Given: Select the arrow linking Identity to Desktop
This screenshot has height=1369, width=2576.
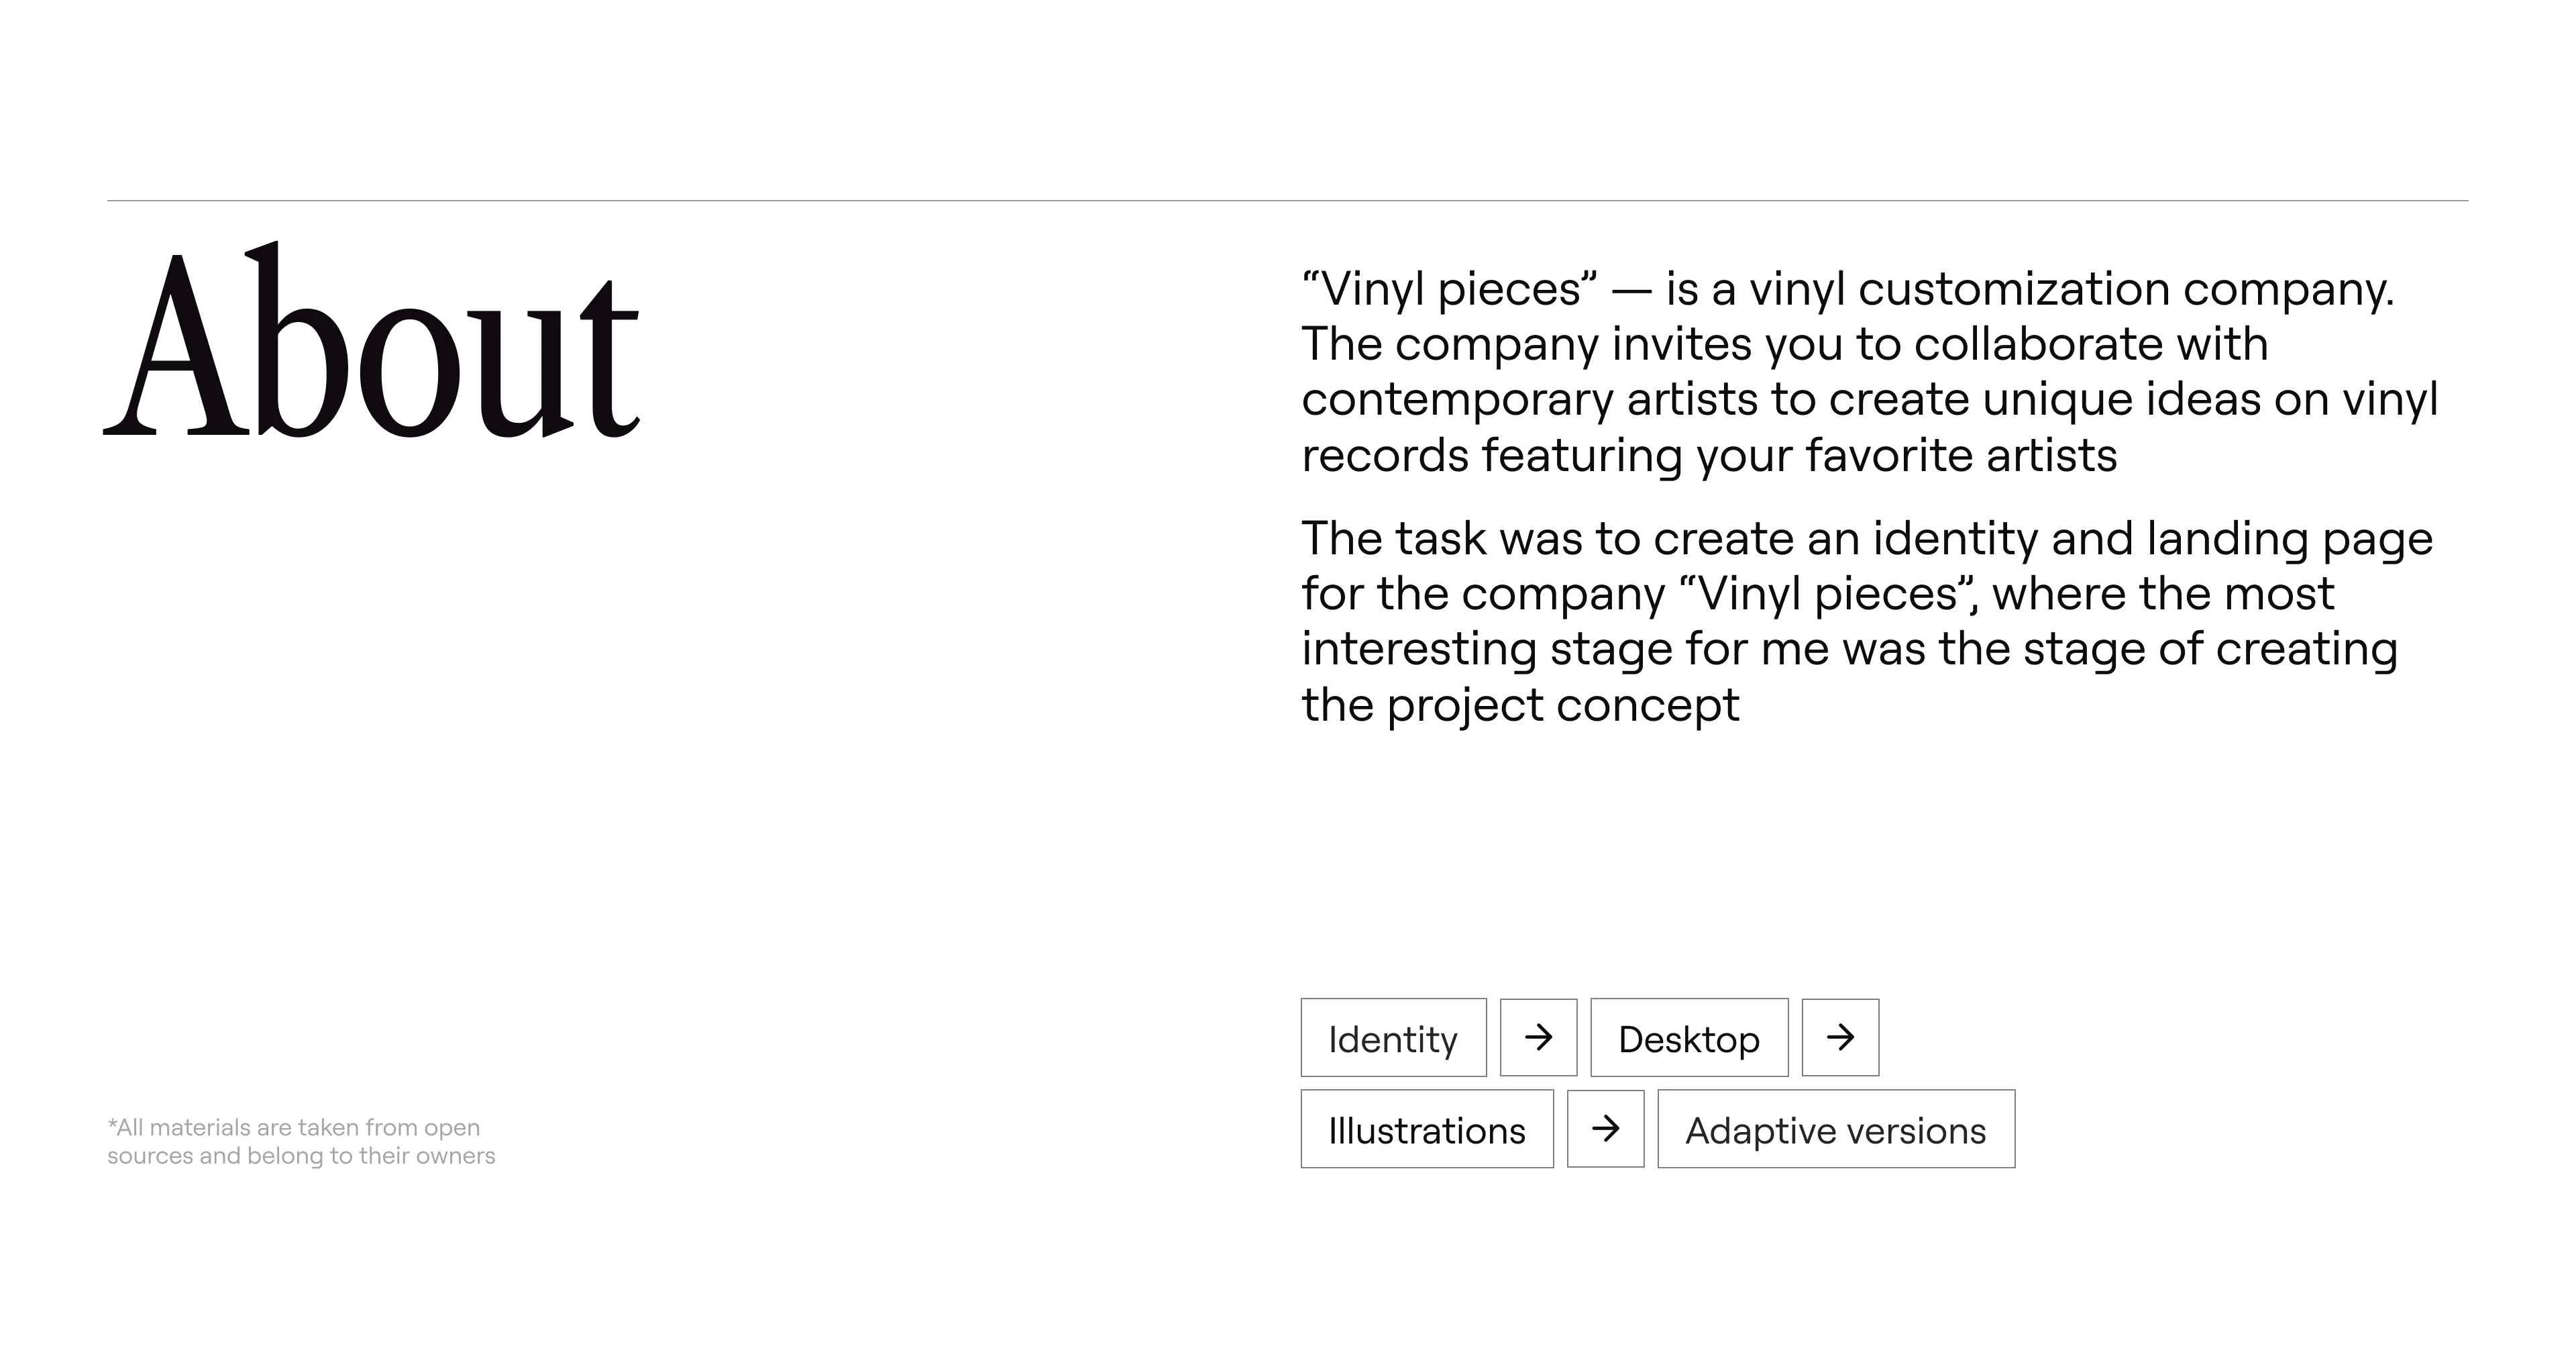Looking at the screenshot, I should click(x=1538, y=1037).
